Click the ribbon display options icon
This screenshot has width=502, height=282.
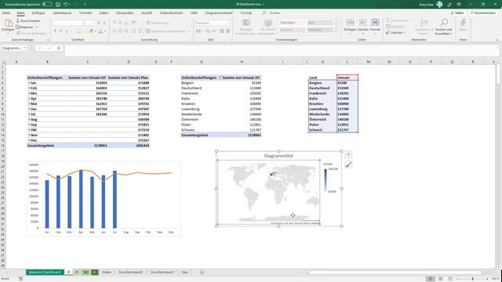[x=459, y=4]
